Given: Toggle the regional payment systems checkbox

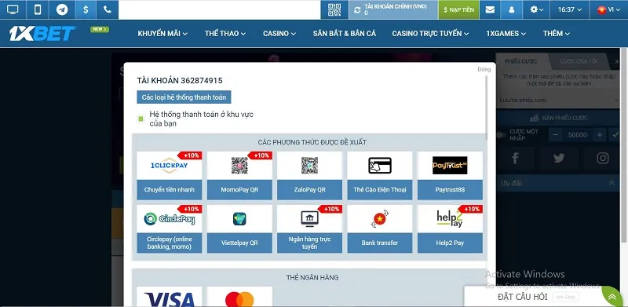Looking at the screenshot, I should (141, 119).
